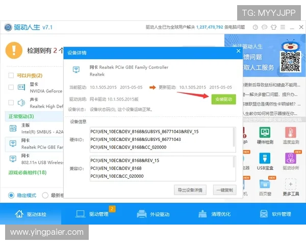Screen dimensions: 306x245
Task: Open the feedback chat bubble icon
Action: click(264, 27)
